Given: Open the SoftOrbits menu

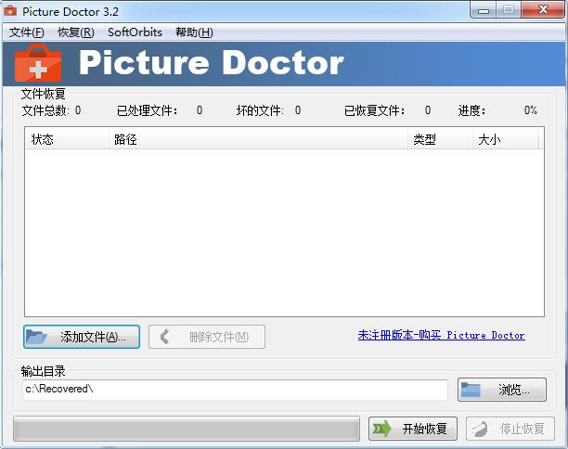Looking at the screenshot, I should (x=135, y=32).
